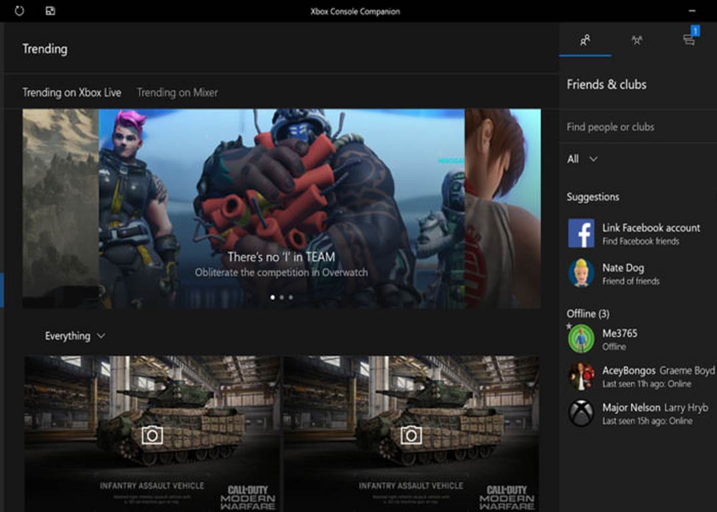Select second carousel page dot

tap(281, 297)
